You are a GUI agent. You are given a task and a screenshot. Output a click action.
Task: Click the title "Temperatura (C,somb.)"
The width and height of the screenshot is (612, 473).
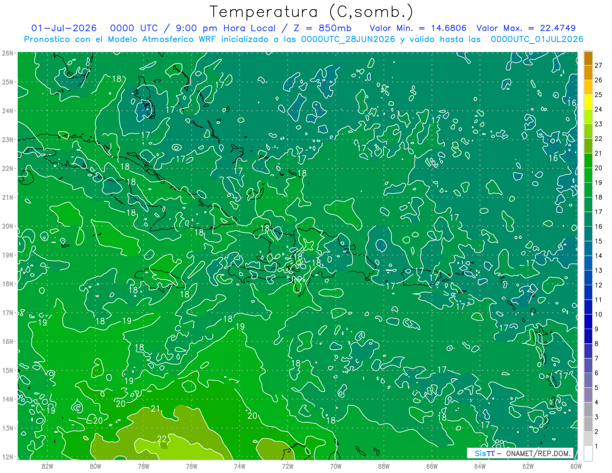(311, 12)
